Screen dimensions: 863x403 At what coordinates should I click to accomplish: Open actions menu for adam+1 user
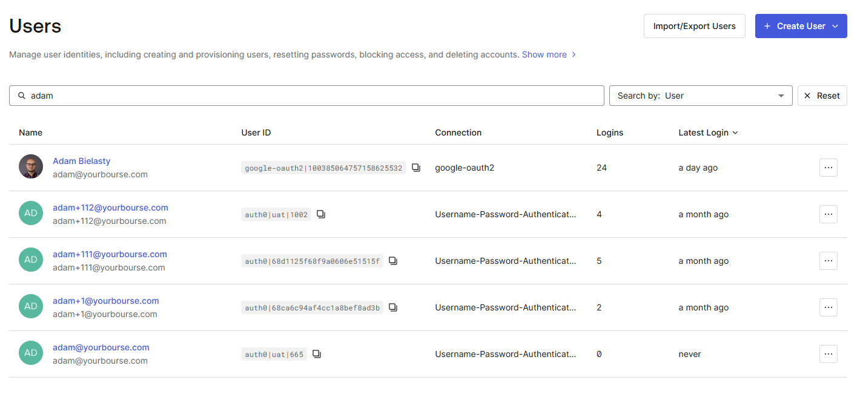click(x=828, y=307)
